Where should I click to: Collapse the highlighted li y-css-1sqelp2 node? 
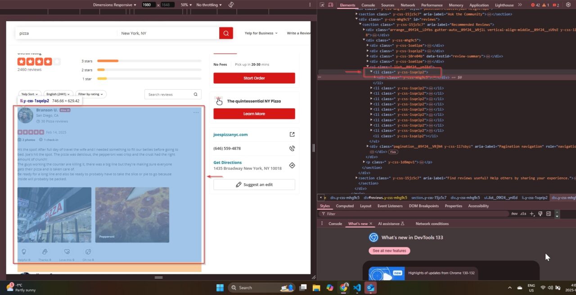[371, 72]
